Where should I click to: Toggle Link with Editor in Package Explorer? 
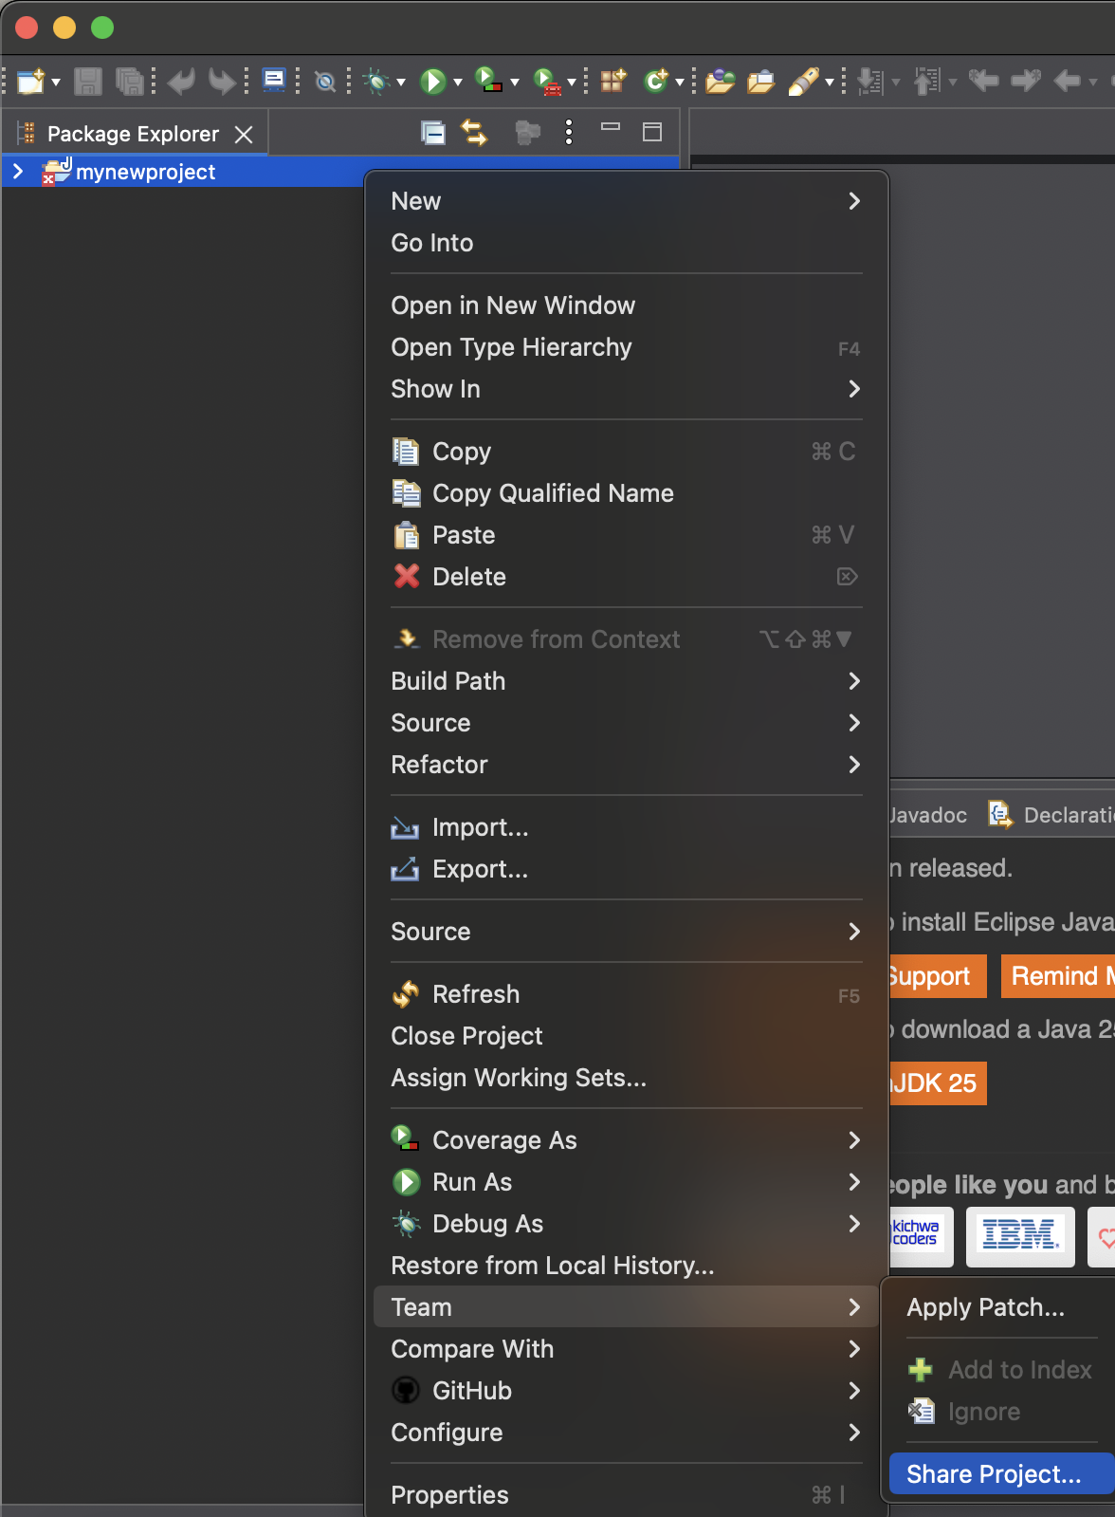coord(474,133)
